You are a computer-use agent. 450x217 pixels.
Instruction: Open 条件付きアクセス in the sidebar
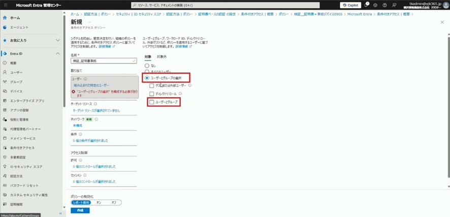tap(22, 147)
